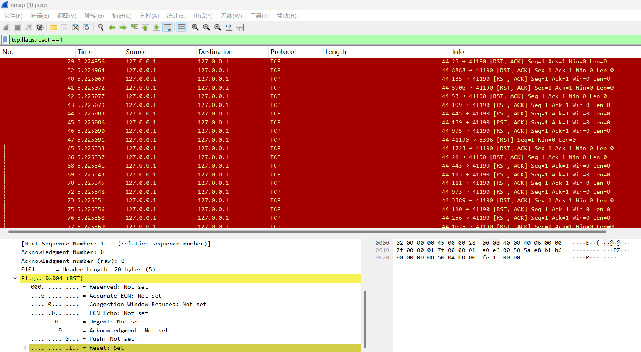This screenshot has height=352, width=641.
Task: Click packet details vertical scrollbar
Action: [x=365, y=320]
